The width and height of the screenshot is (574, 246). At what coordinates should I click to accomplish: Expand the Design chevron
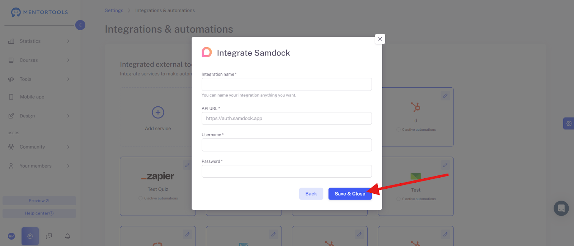tap(68, 116)
